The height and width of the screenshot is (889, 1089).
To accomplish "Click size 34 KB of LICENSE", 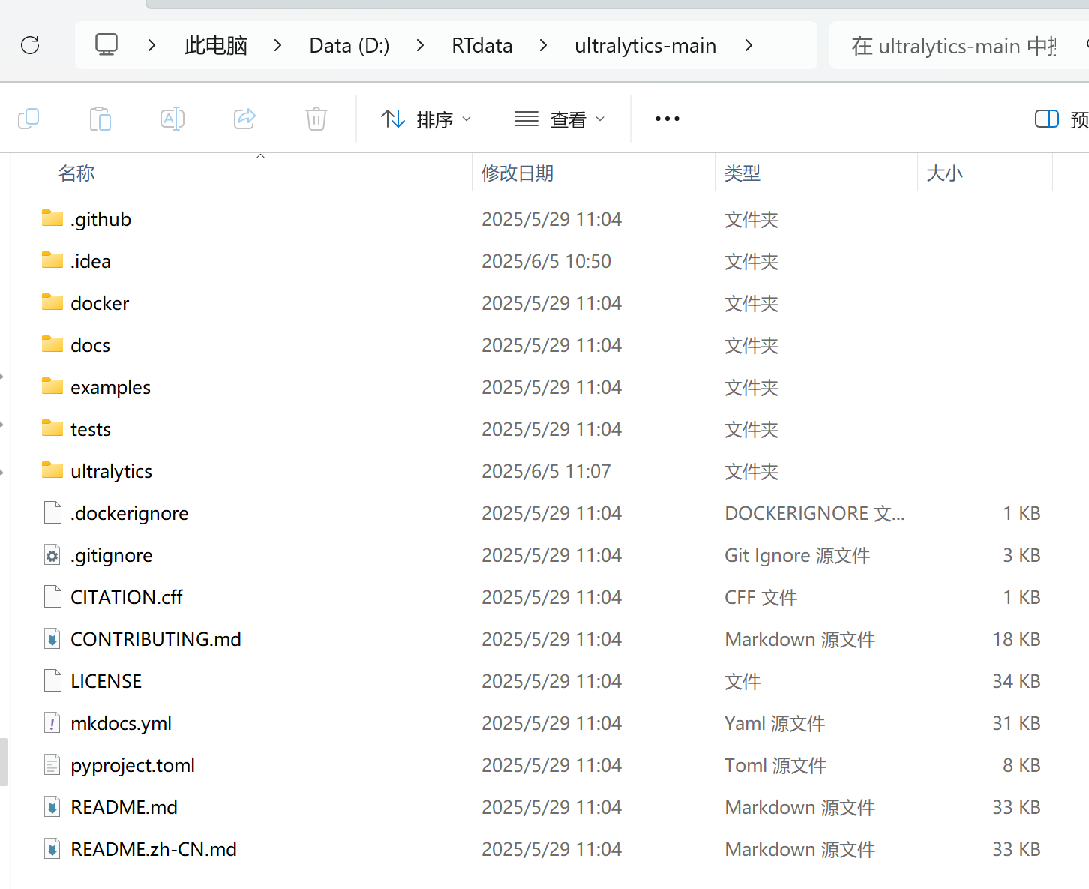I will point(1016,681).
